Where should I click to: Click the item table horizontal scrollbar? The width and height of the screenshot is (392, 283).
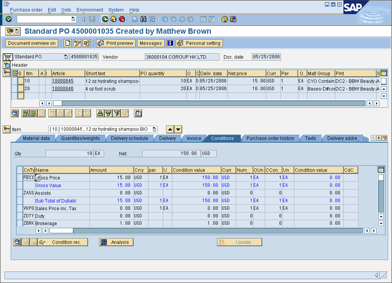tap(209, 103)
